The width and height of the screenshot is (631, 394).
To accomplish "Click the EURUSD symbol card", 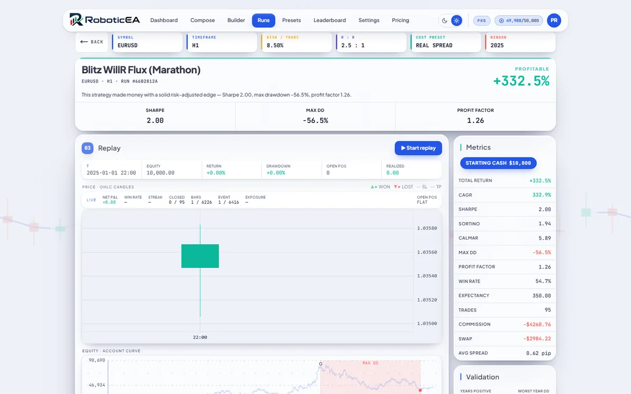I will pyautogui.click(x=147, y=42).
